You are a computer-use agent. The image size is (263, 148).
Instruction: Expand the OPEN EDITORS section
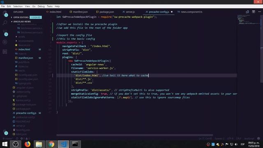point(21,17)
